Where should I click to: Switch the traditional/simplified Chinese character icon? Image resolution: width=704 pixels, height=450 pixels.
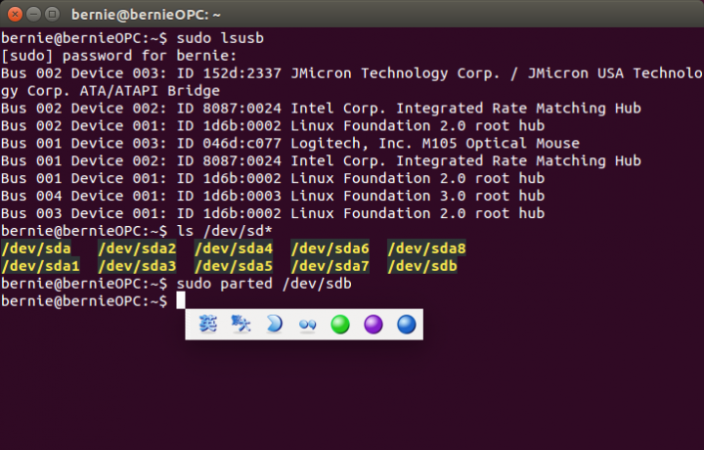click(x=242, y=324)
